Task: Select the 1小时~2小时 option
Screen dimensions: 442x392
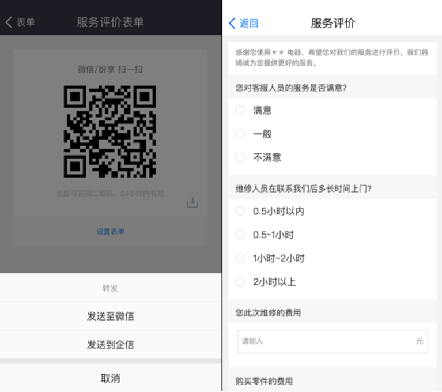Action: 240,258
